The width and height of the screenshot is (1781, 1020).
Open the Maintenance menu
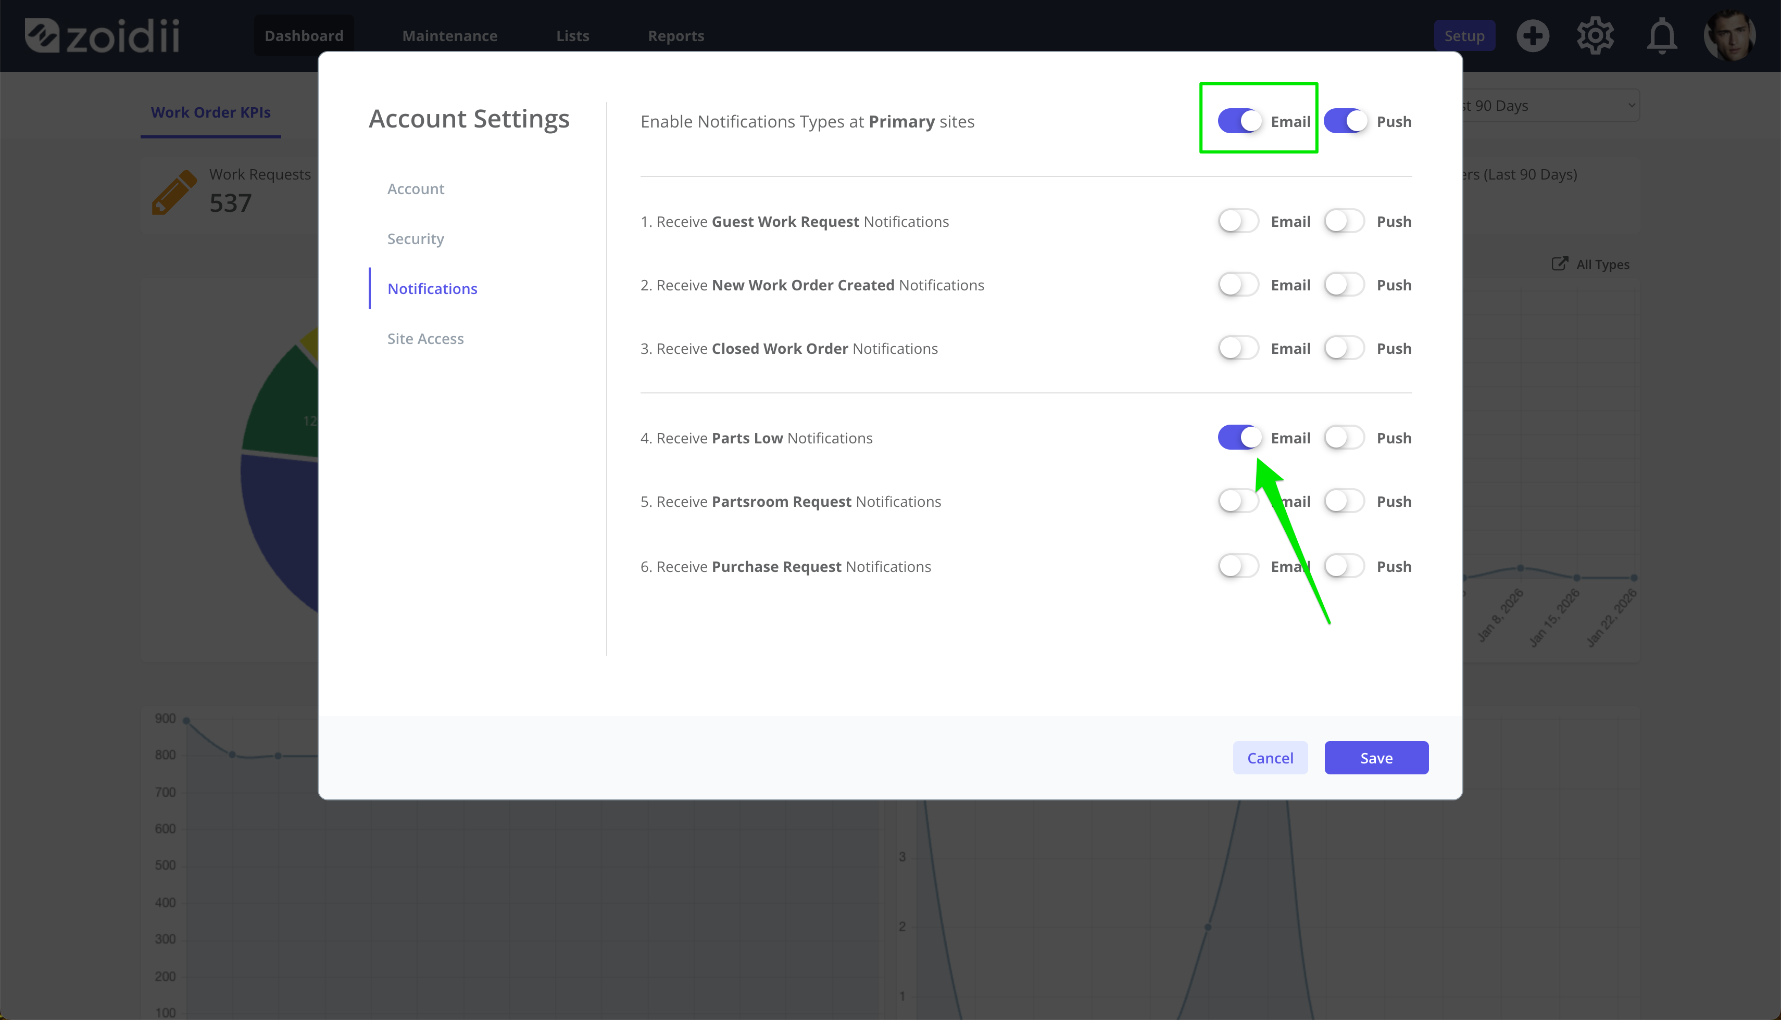click(x=450, y=36)
